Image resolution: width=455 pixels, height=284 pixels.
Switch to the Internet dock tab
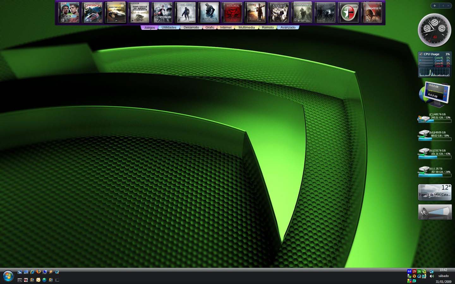[x=226, y=27]
